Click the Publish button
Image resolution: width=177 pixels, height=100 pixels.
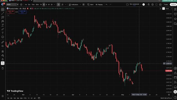click(173, 4)
